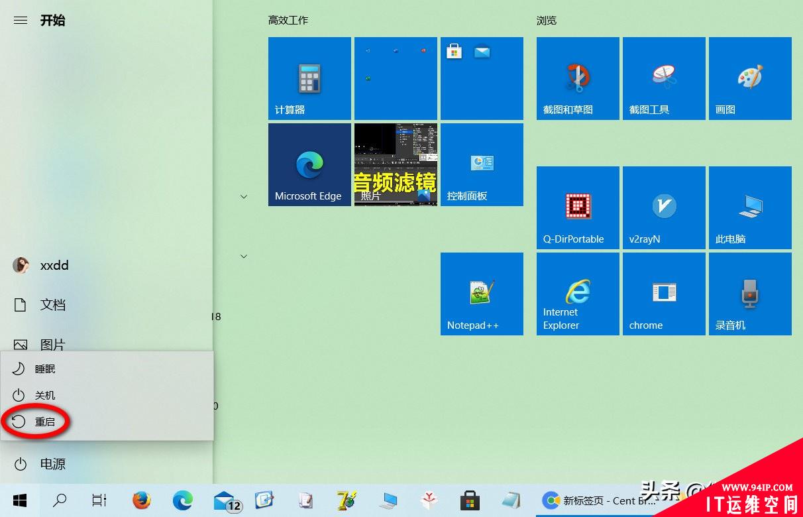This screenshot has height=517, width=803.
Task: Open the 画图 paint tile
Action: (750, 78)
